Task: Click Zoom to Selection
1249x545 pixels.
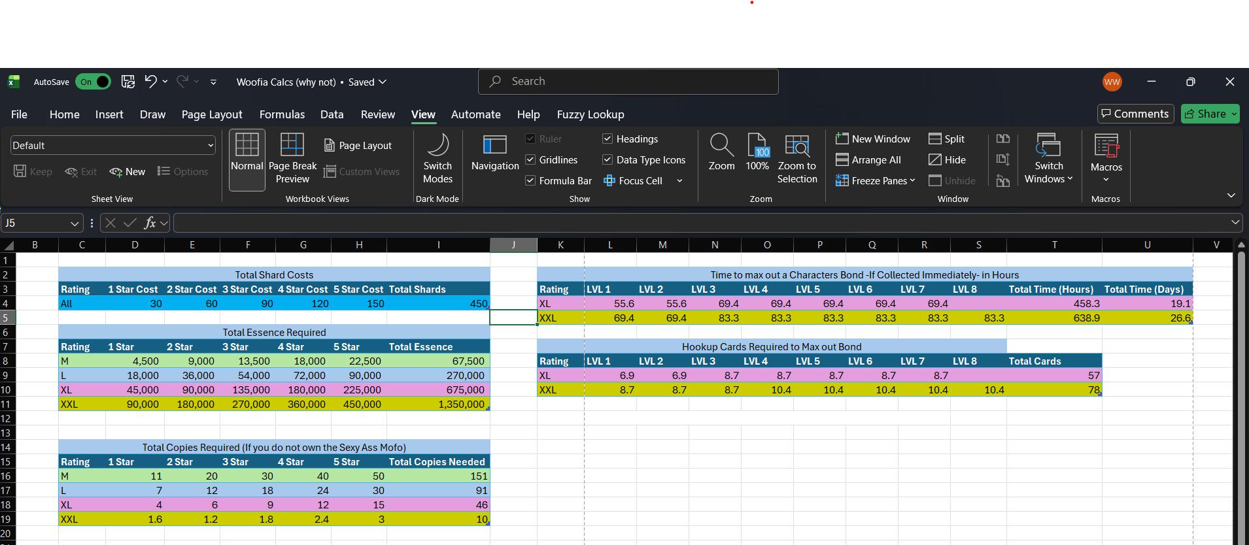Action: [x=797, y=159]
